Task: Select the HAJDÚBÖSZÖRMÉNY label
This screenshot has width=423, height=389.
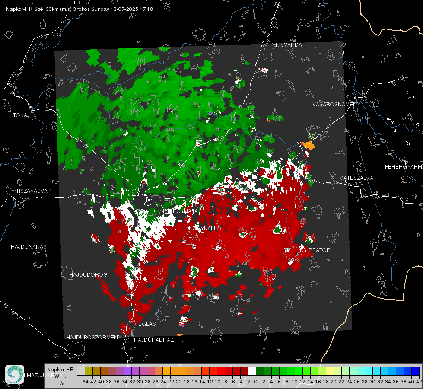Action: (x=94, y=337)
